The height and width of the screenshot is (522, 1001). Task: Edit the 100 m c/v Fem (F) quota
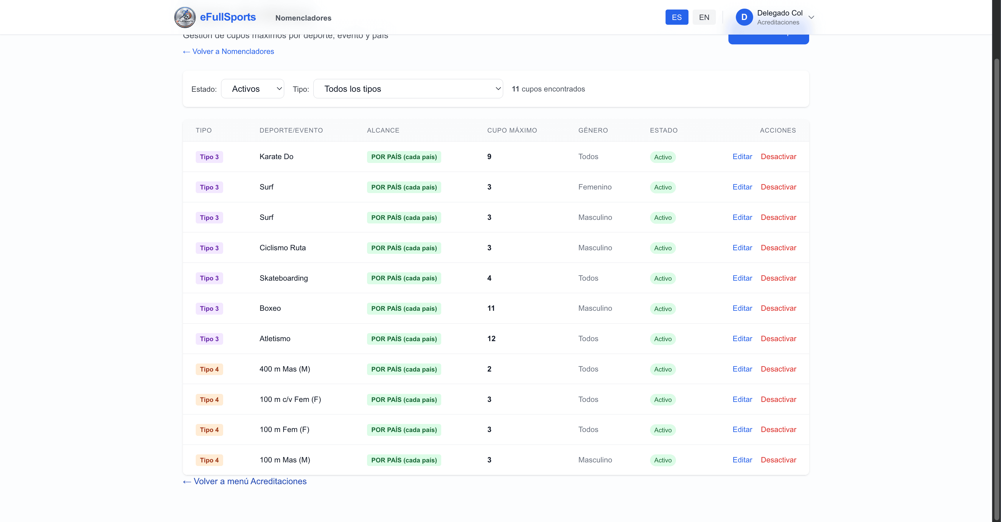pos(742,399)
